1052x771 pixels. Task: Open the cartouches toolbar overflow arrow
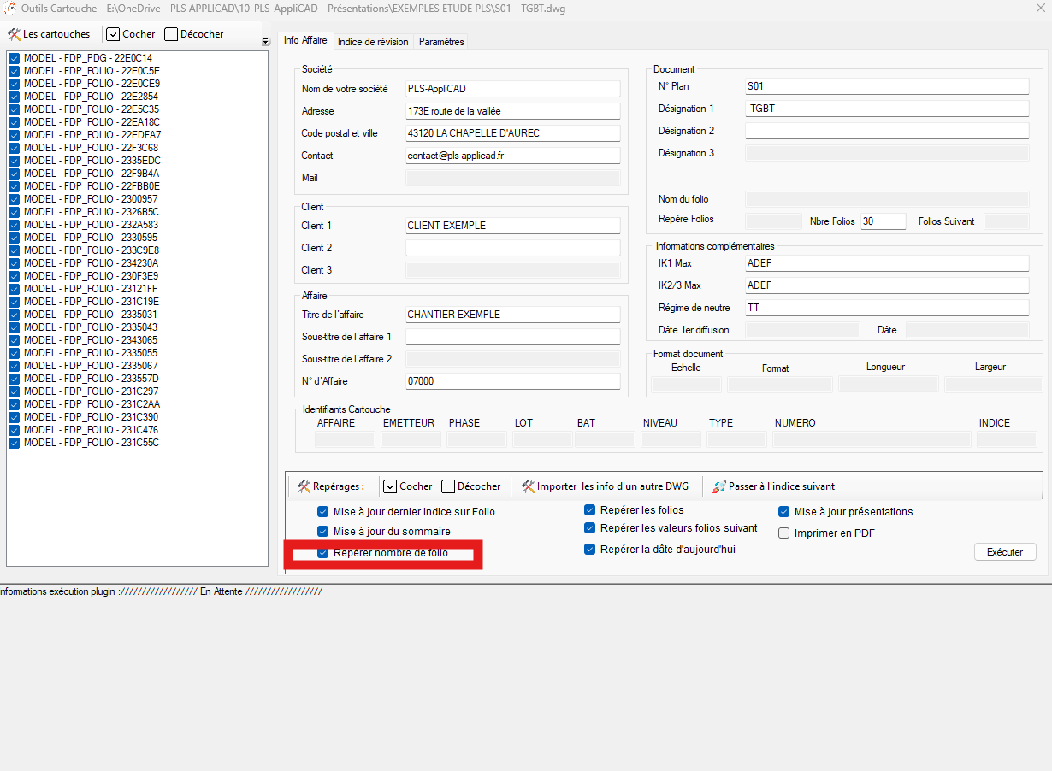[265, 42]
